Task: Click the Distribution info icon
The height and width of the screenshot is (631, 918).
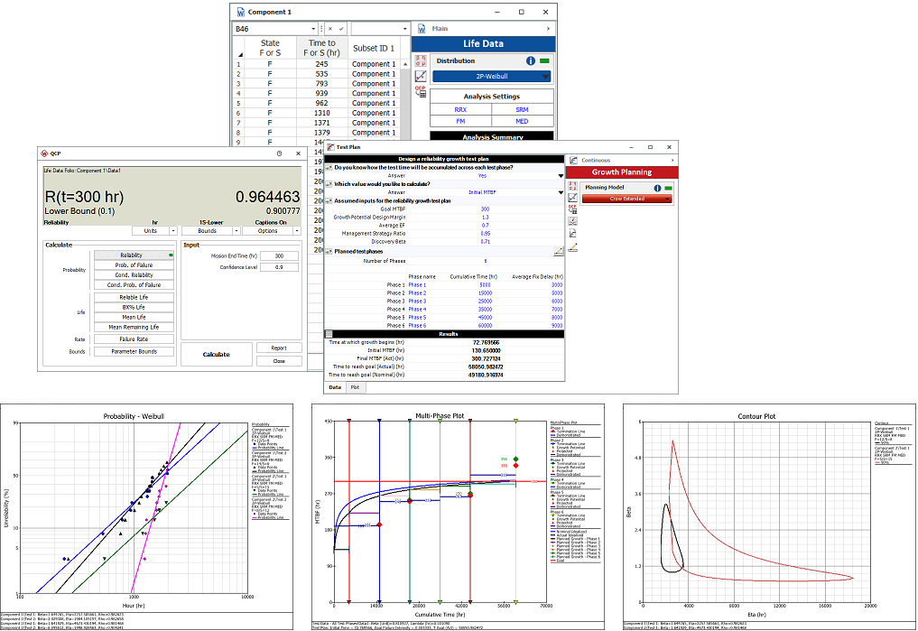Action: (x=531, y=60)
